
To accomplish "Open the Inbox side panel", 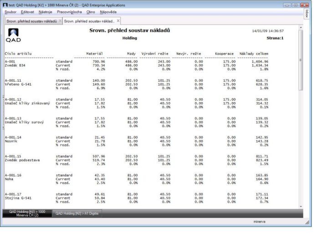I will (x=306, y=14).
